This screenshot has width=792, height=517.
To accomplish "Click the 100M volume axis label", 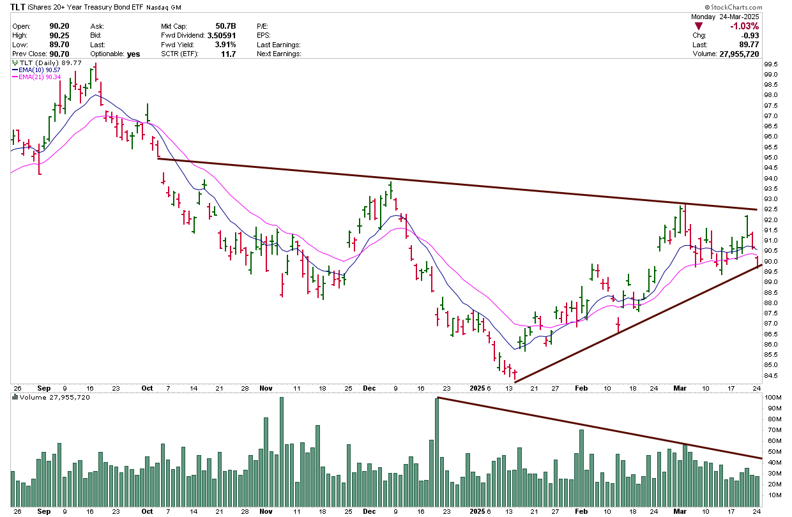I will [773, 398].
